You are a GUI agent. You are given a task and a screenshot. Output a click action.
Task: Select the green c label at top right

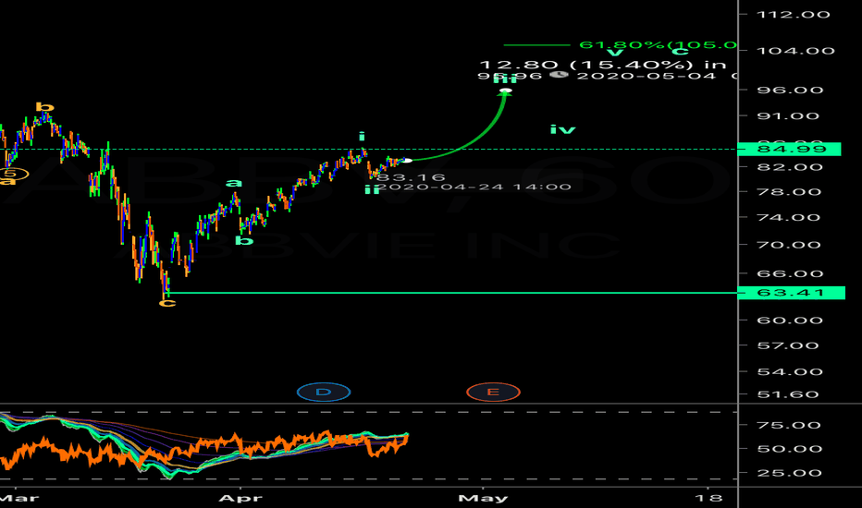(680, 52)
